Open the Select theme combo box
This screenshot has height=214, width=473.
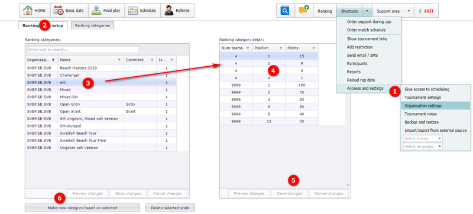(423, 138)
